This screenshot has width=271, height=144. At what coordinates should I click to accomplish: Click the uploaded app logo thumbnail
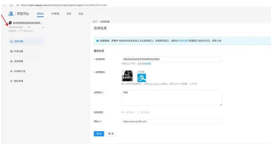pyautogui.click(x=127, y=76)
